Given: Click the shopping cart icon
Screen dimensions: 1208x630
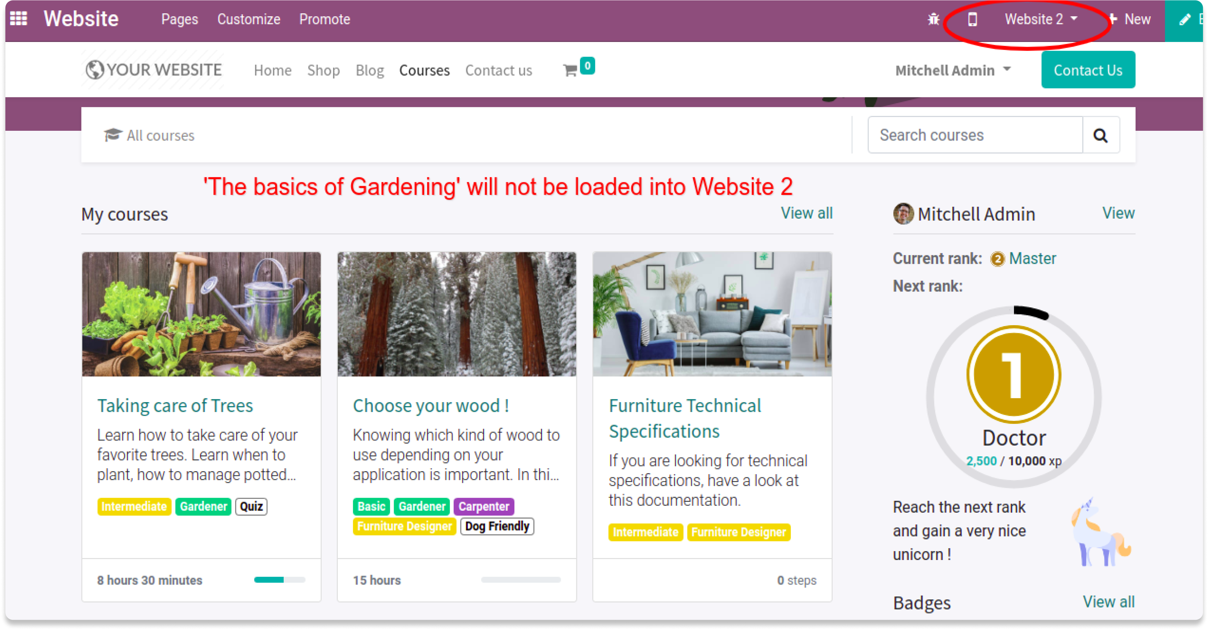Looking at the screenshot, I should coord(570,70).
